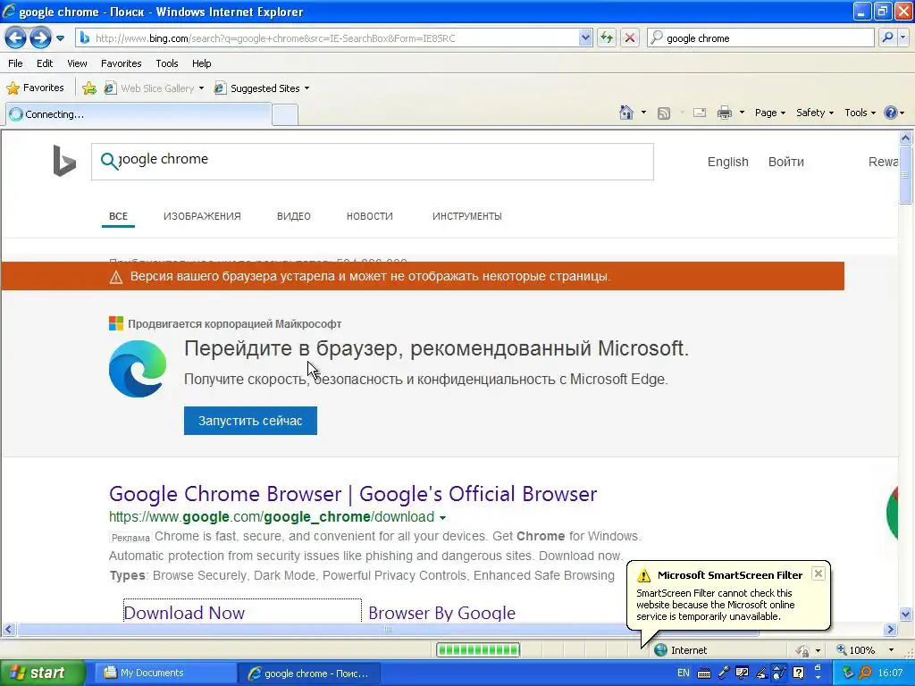915x686 pixels.
Task: Open the search provider dropdown arrow
Action: click(x=902, y=38)
